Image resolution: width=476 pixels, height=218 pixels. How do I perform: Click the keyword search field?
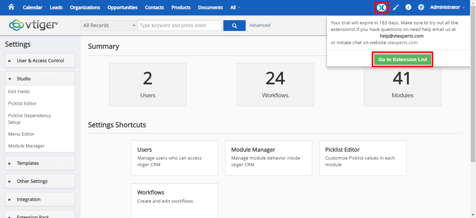click(x=180, y=25)
